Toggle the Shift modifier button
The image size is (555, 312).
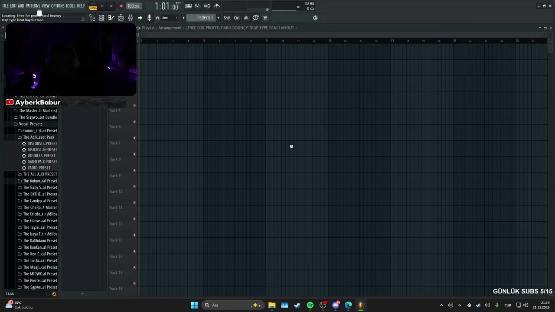tap(227, 18)
